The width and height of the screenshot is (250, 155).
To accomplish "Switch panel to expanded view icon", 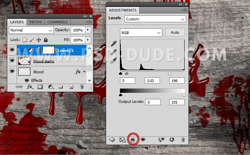I will (122, 140).
